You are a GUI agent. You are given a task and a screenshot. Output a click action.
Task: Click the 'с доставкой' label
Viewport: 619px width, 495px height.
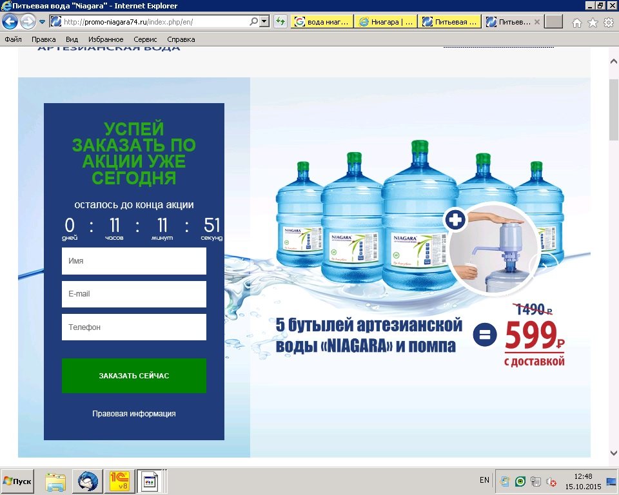tap(534, 361)
